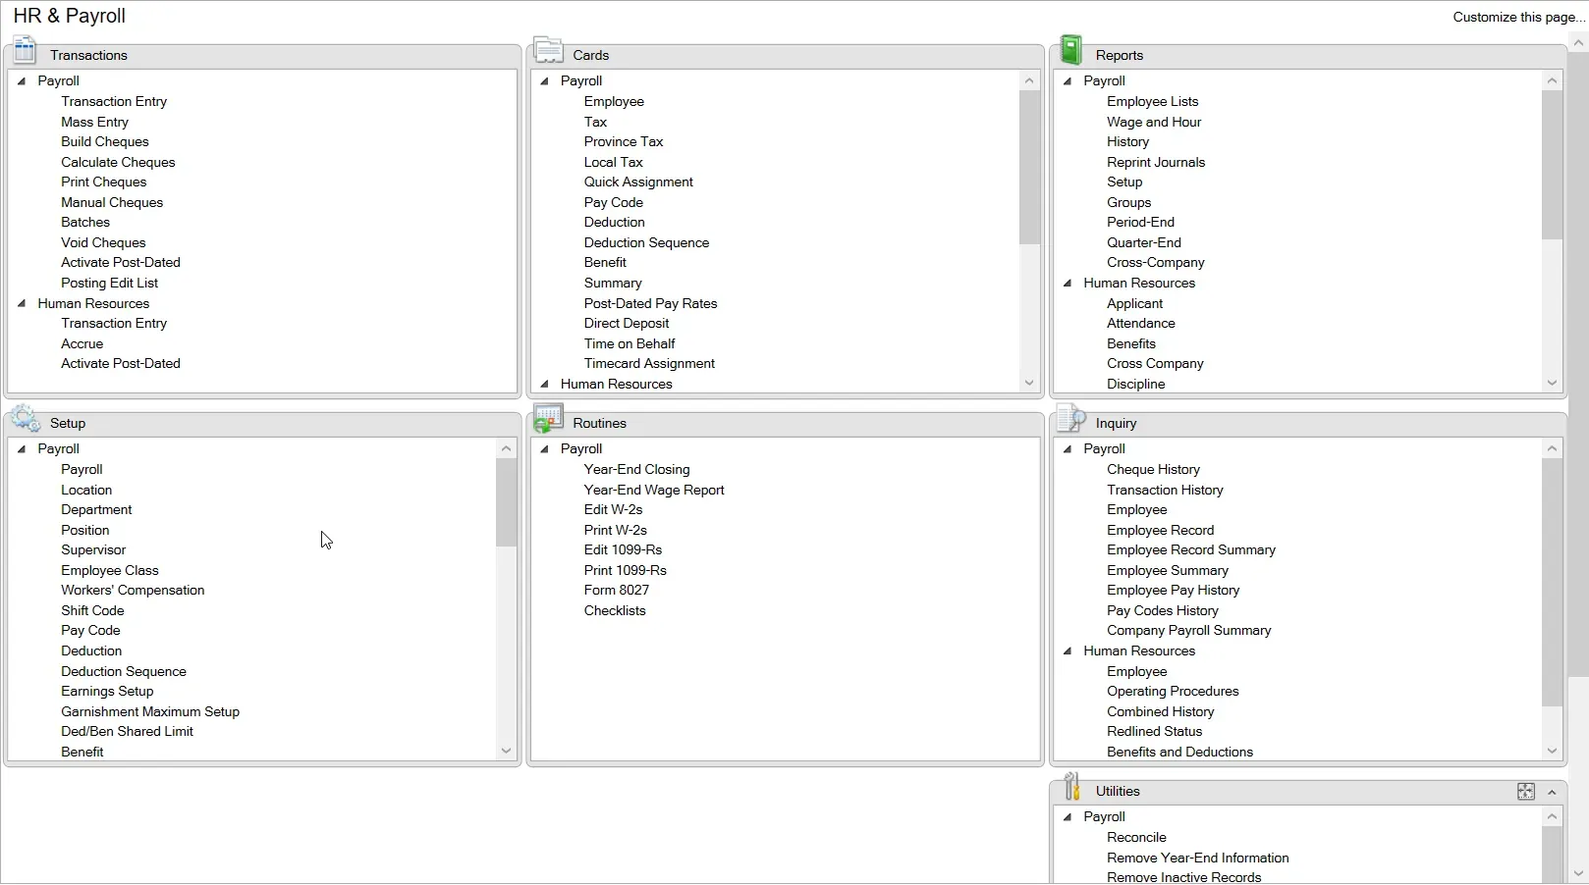Select Year-End Closing routine
The width and height of the screenshot is (1589, 885).
pyautogui.click(x=636, y=470)
